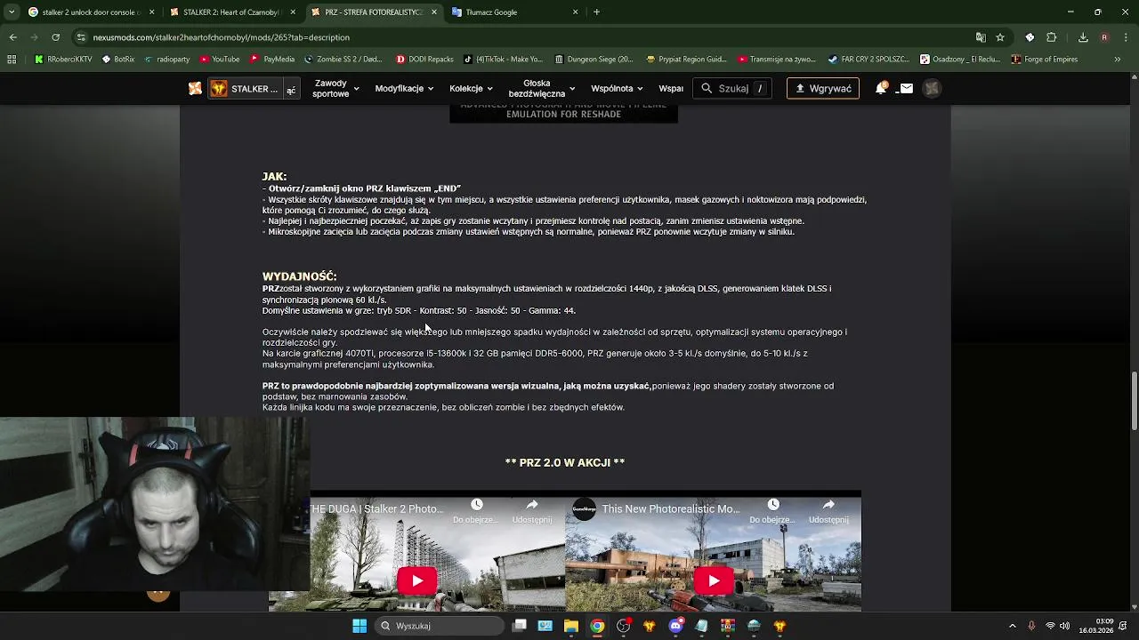Open the DODI Repacks bookmark
The height and width of the screenshot is (640, 1139).
[x=424, y=60]
